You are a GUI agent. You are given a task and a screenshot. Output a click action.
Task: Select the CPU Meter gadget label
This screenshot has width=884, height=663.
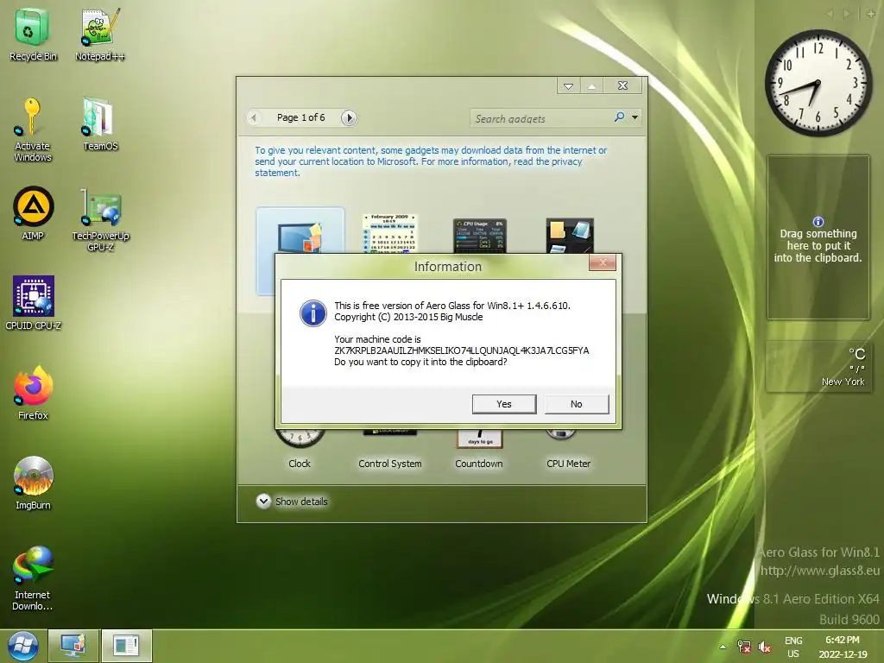[x=568, y=464]
